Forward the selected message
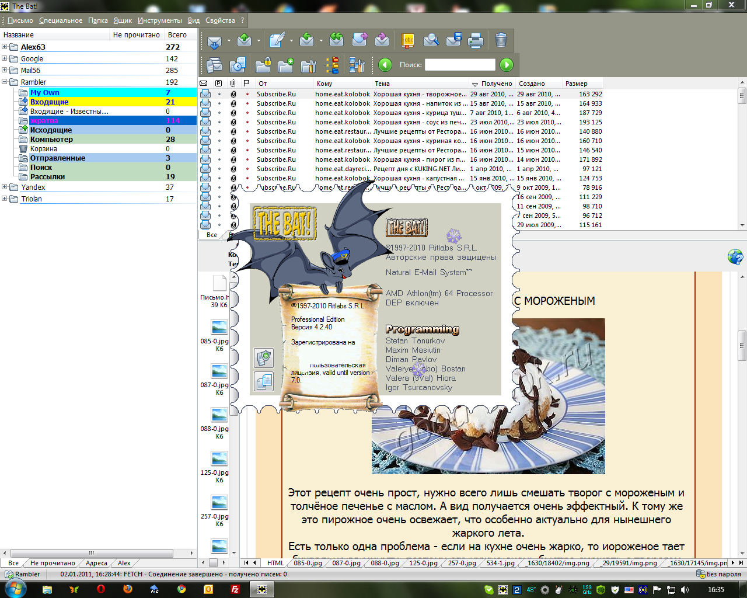Image resolution: width=747 pixels, height=598 pixels. click(359, 40)
